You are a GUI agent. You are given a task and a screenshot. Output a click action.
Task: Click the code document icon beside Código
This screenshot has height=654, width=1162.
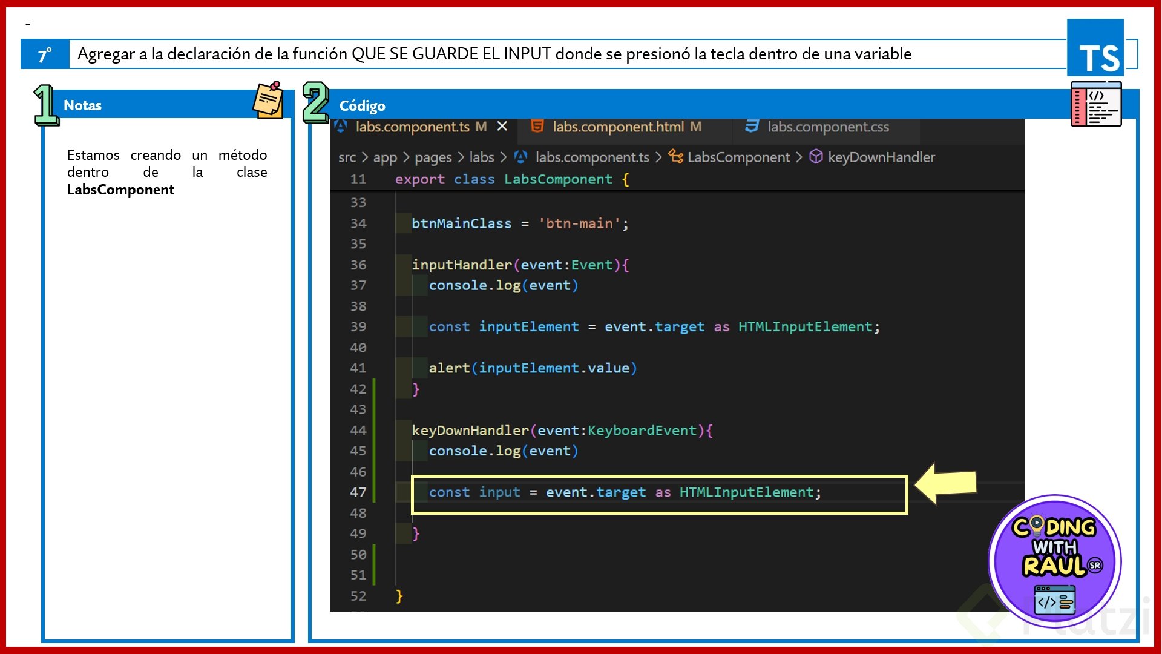click(1095, 104)
